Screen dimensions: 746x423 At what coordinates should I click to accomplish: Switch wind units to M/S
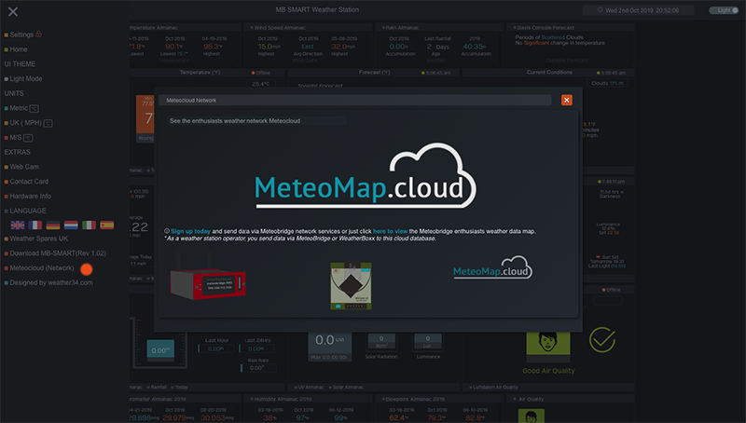[x=20, y=137]
